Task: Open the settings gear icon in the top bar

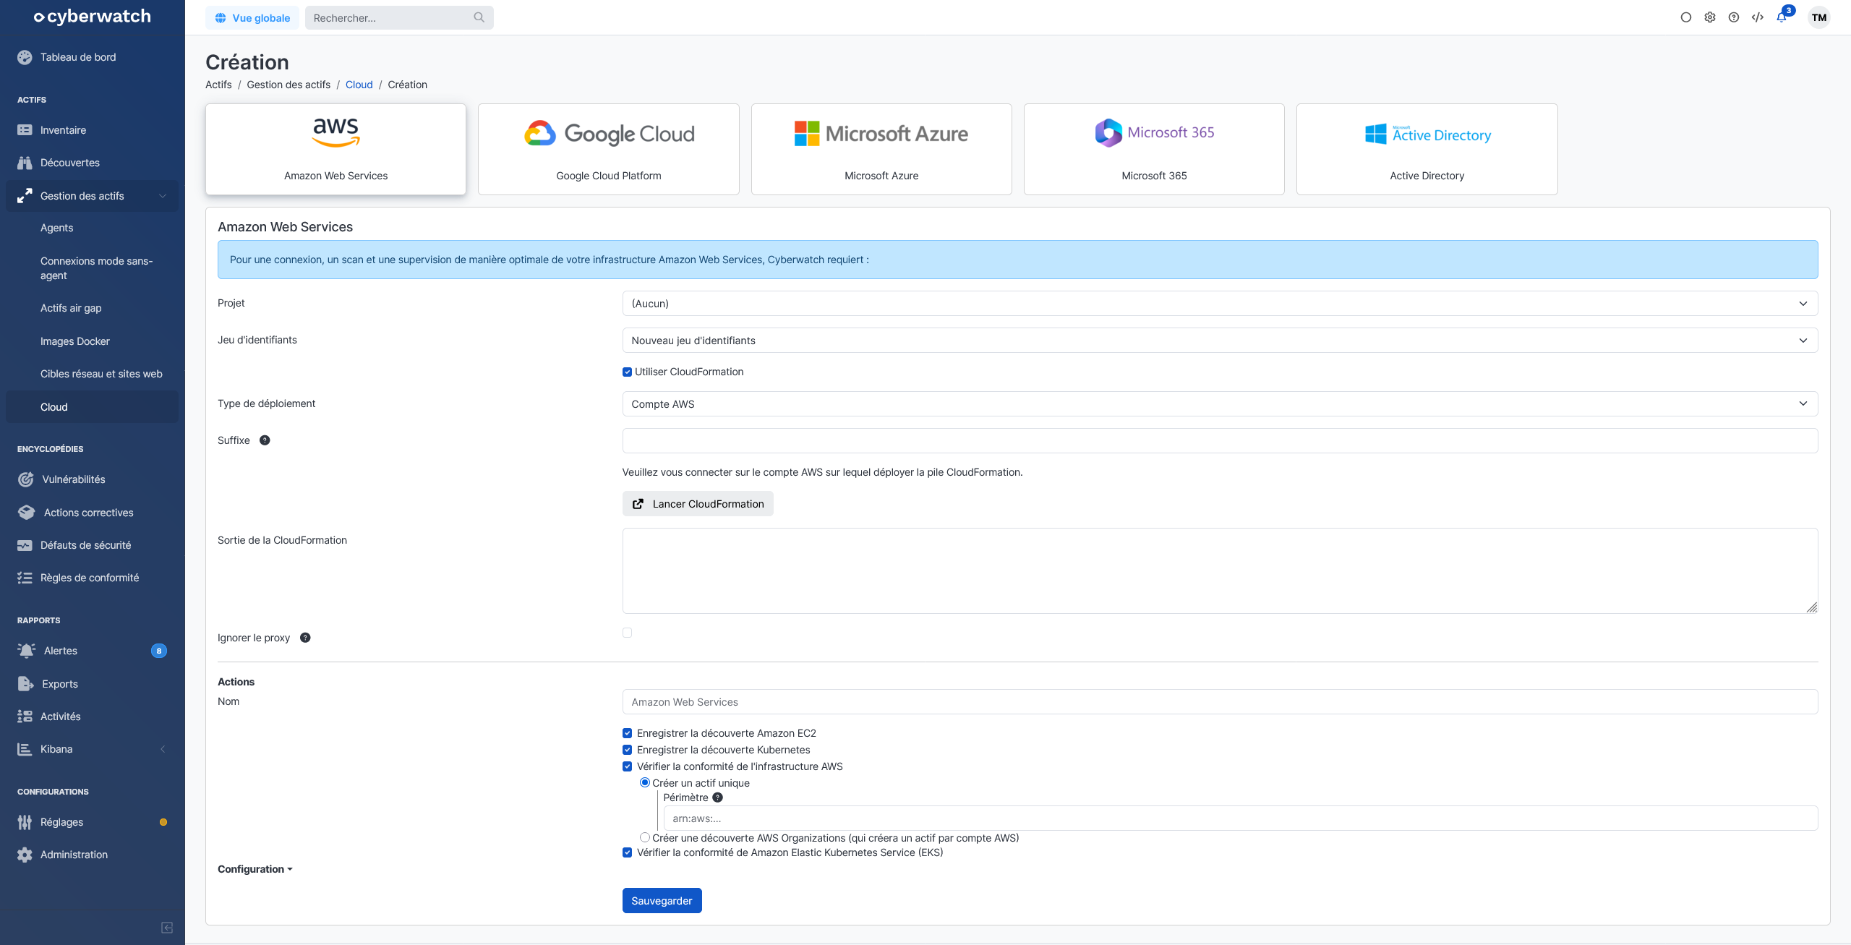Action: click(1710, 17)
